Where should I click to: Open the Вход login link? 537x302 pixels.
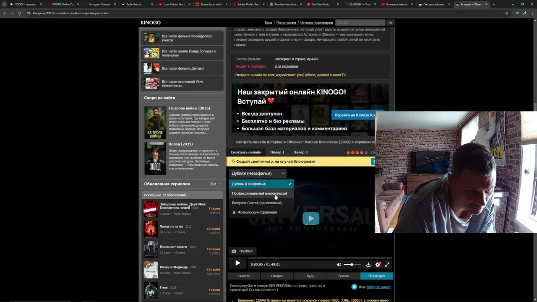(x=268, y=23)
